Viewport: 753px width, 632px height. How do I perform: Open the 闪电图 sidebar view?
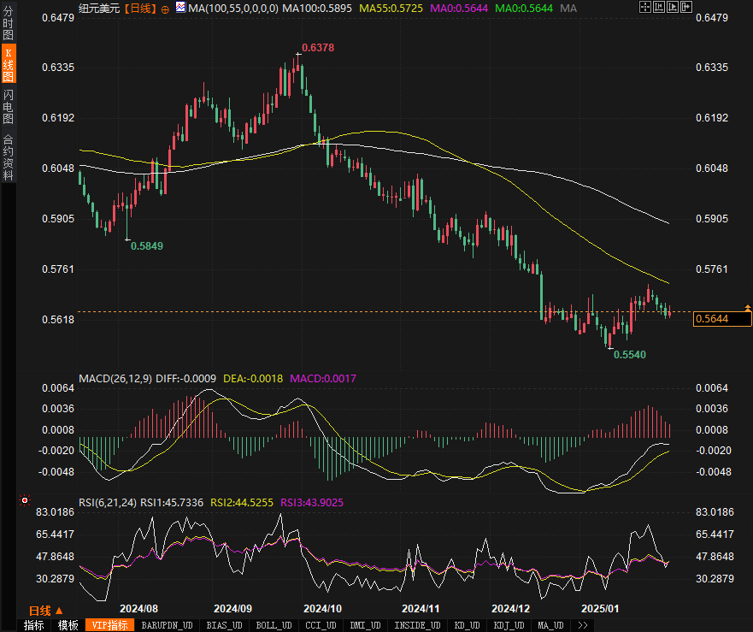coord(8,108)
